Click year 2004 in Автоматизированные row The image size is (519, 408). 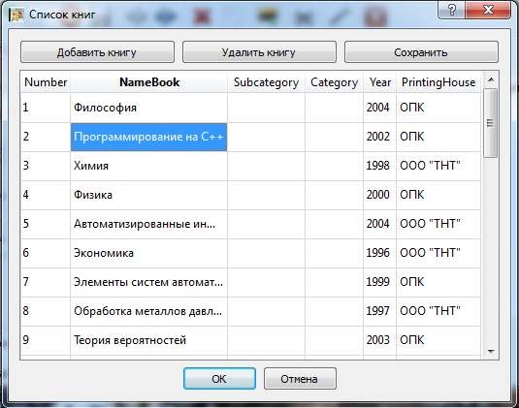coord(379,224)
